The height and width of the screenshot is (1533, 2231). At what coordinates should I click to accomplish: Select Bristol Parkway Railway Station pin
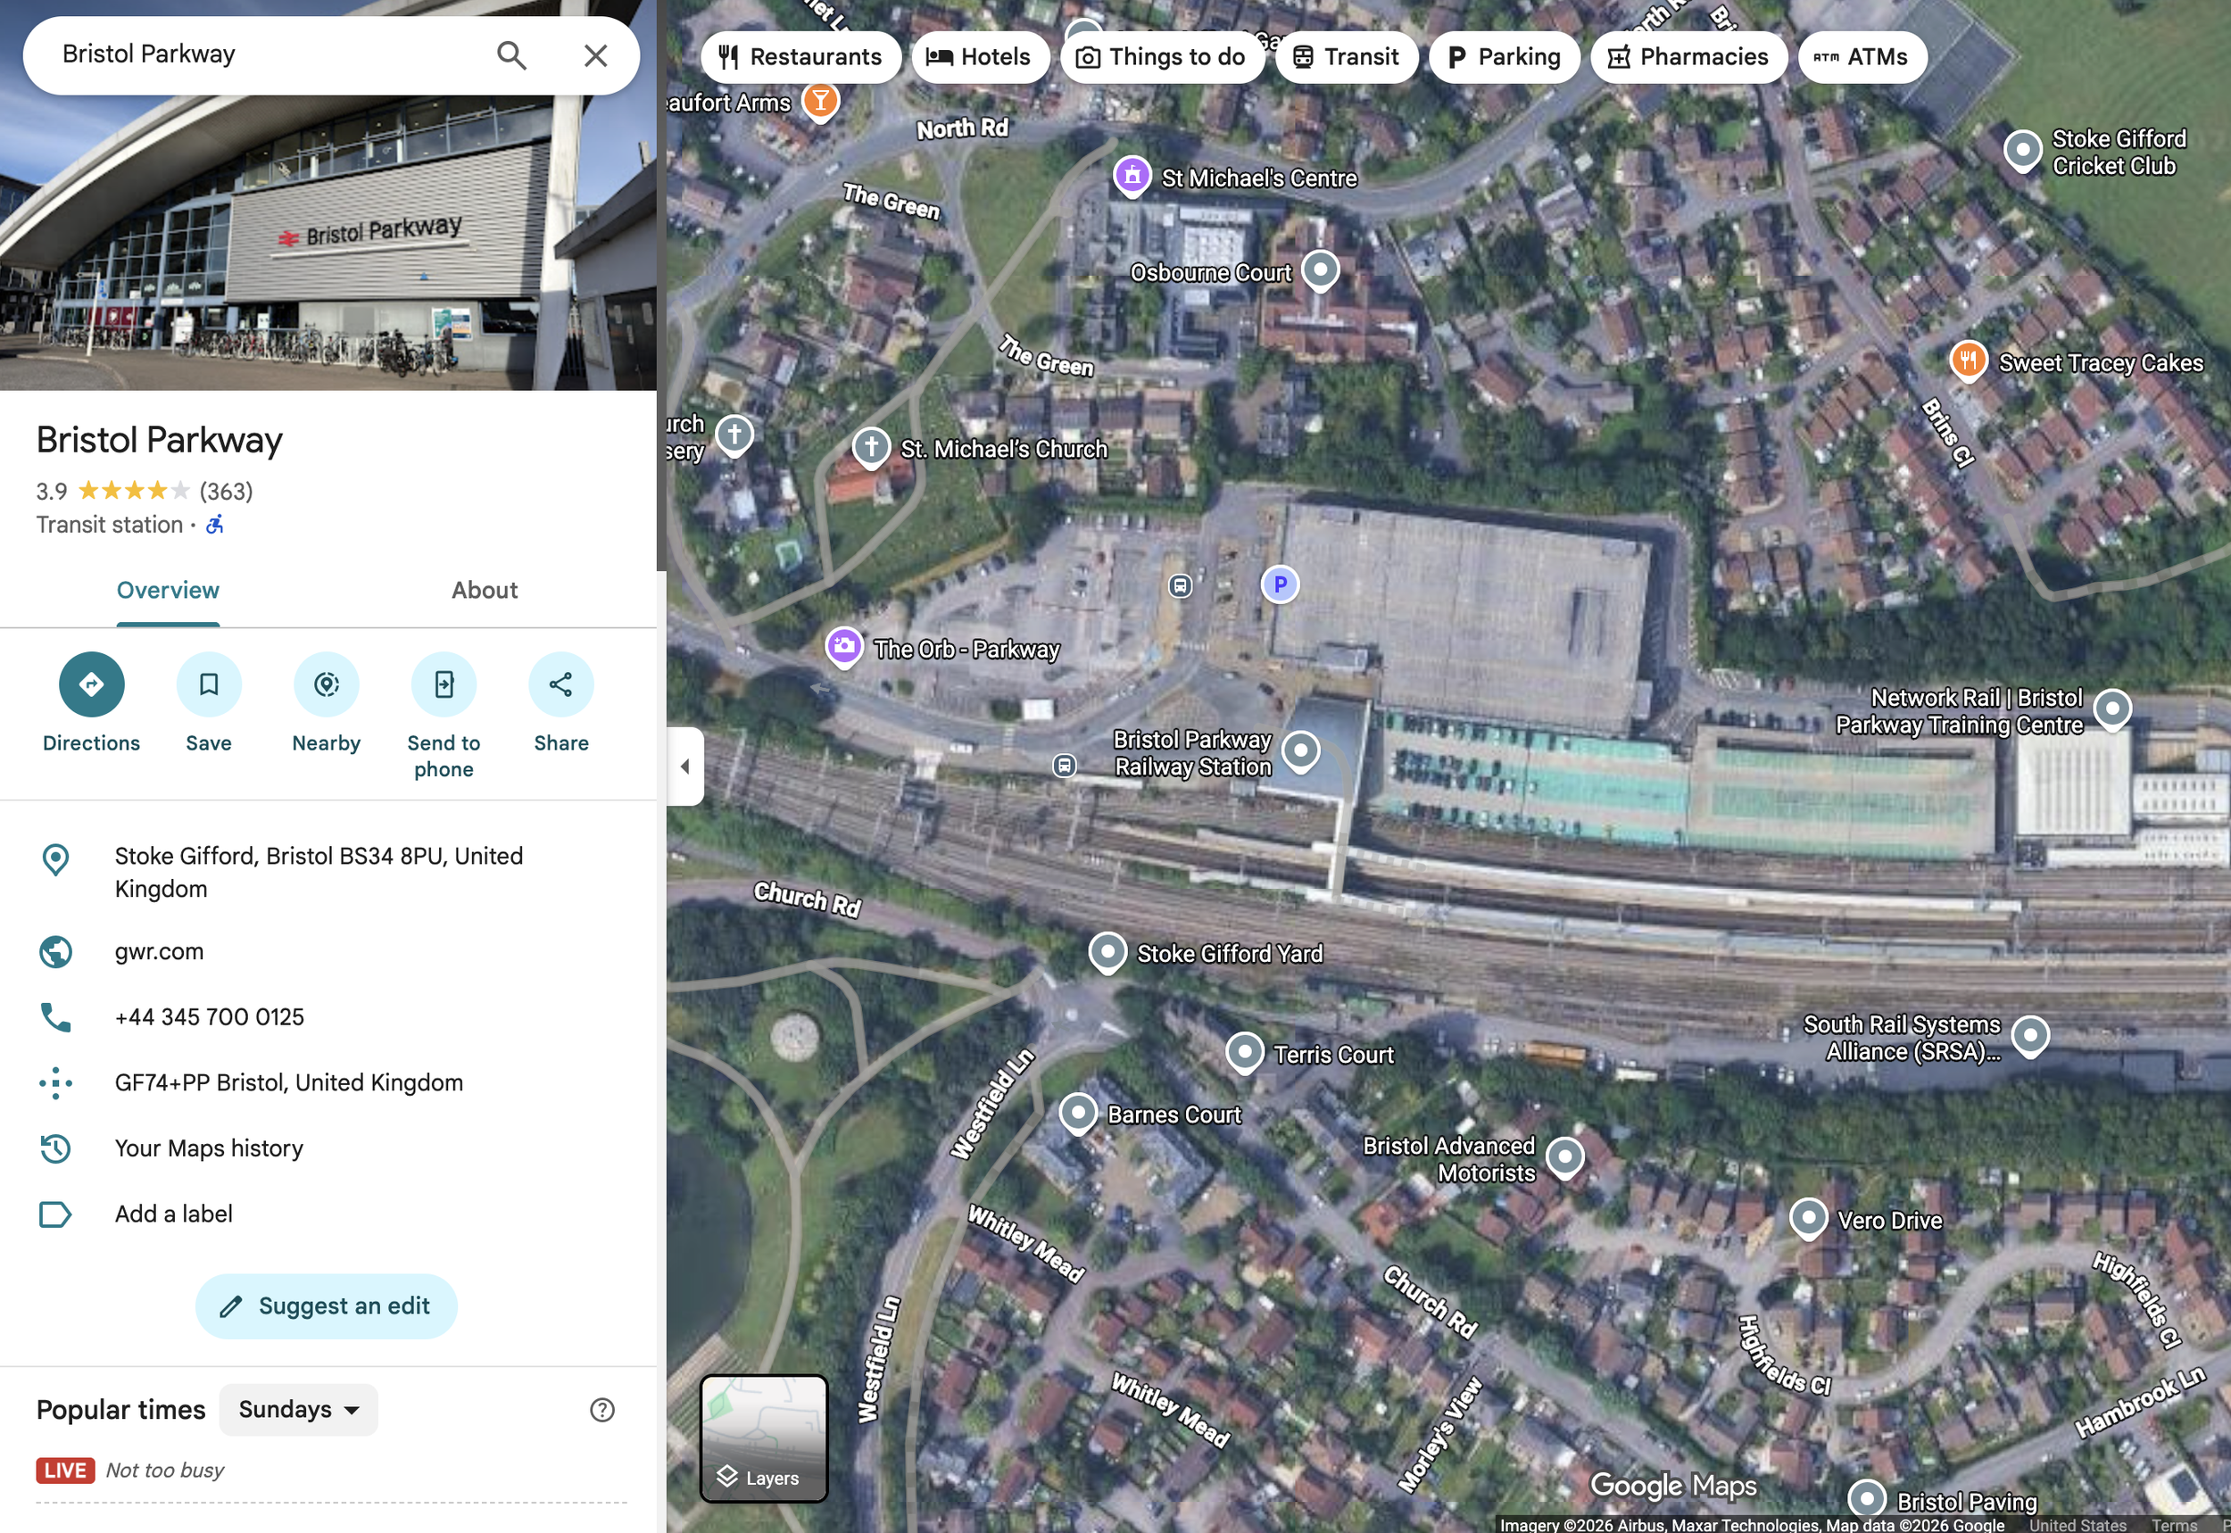[x=1300, y=750]
